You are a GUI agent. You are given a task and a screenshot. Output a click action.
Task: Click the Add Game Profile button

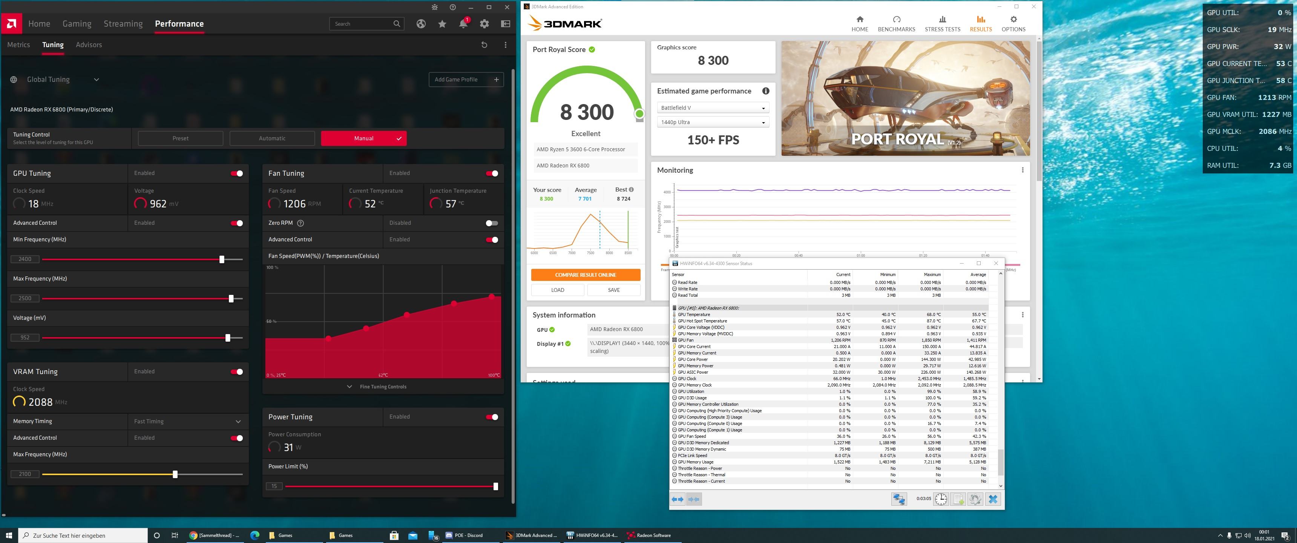click(x=466, y=80)
